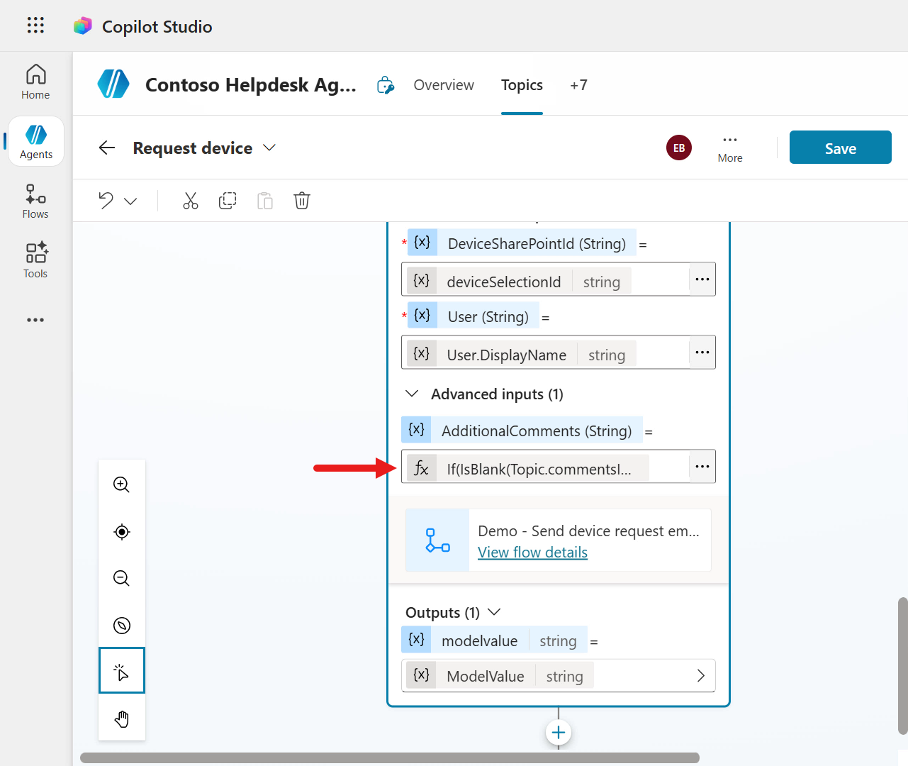The image size is (908, 766).
Task: Zoom in on the authoring canvas
Action: (x=121, y=484)
